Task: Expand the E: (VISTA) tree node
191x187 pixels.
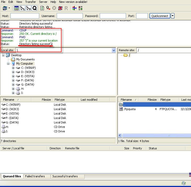Action: 13,76
